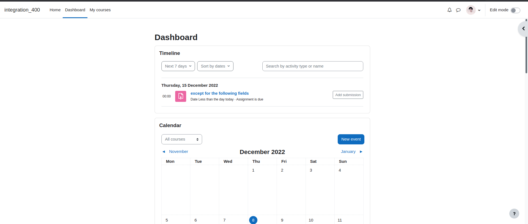Screen dimensions: 528x224
Task: Click the Add submission button
Action: pyautogui.click(x=348, y=95)
